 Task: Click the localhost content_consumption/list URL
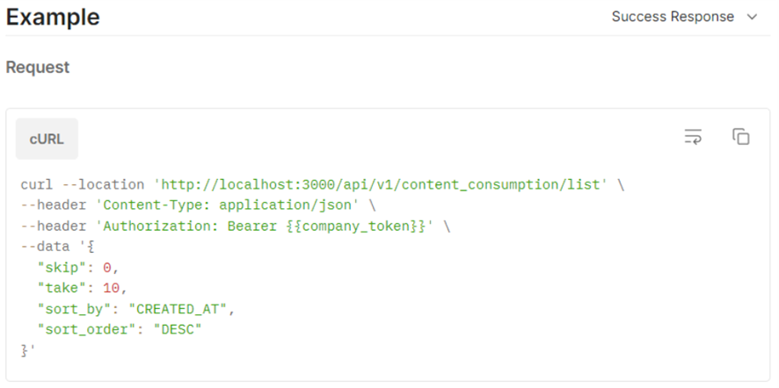(381, 185)
